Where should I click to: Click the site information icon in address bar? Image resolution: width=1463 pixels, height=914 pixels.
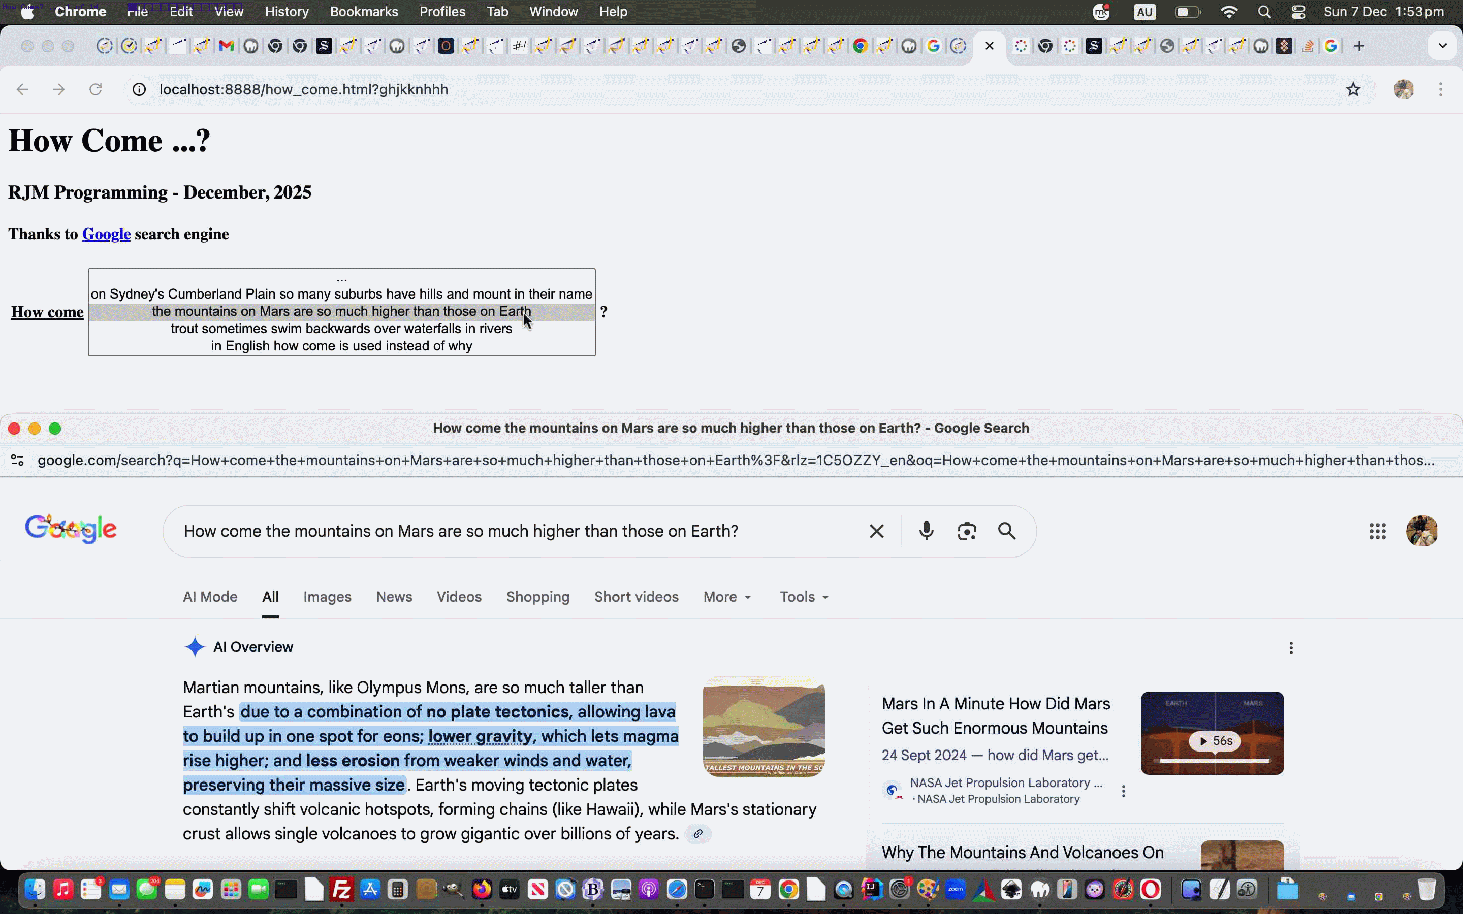point(139,89)
